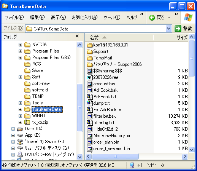Click the C:¥TuruKameData address field
Image resolution: width=197 pixels, height=171 pixels.
(95, 29)
